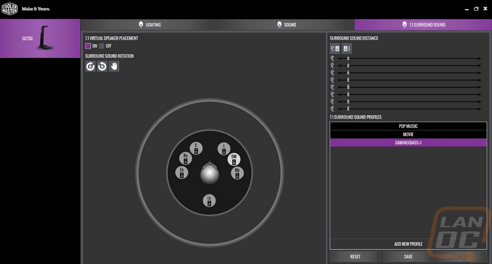Turn virtual speaker placement ON
This screenshot has height=264, width=492.
tap(88, 46)
